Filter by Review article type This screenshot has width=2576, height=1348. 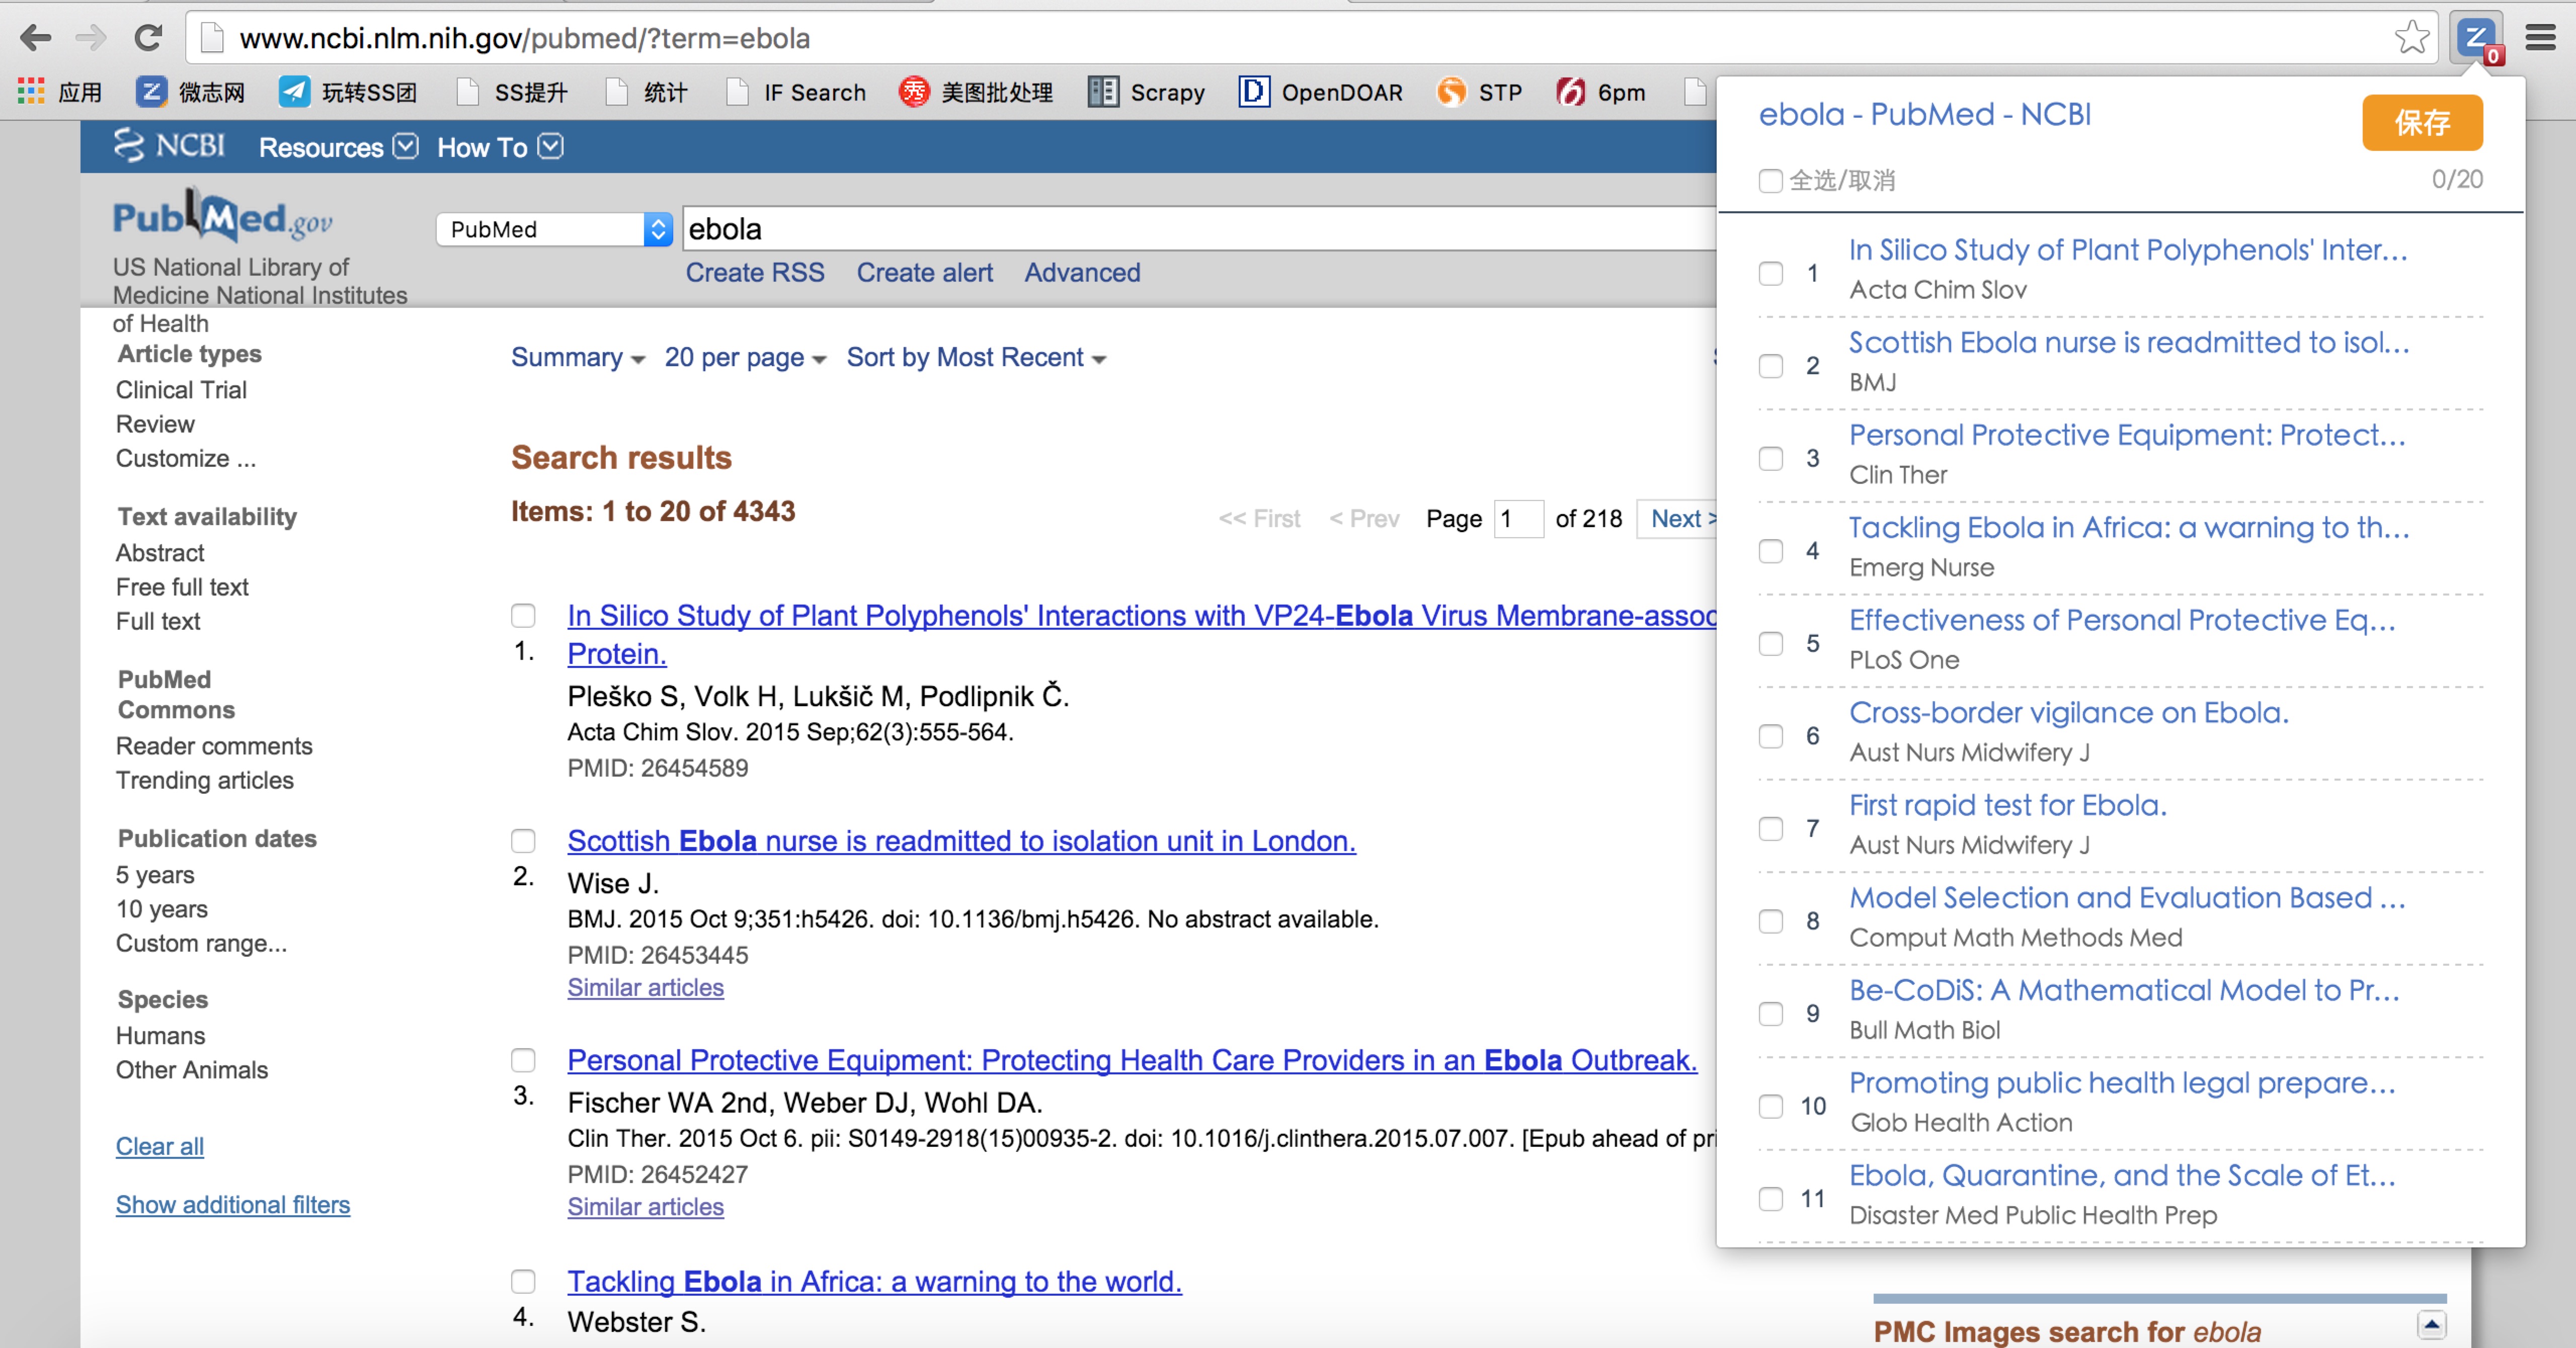(155, 424)
